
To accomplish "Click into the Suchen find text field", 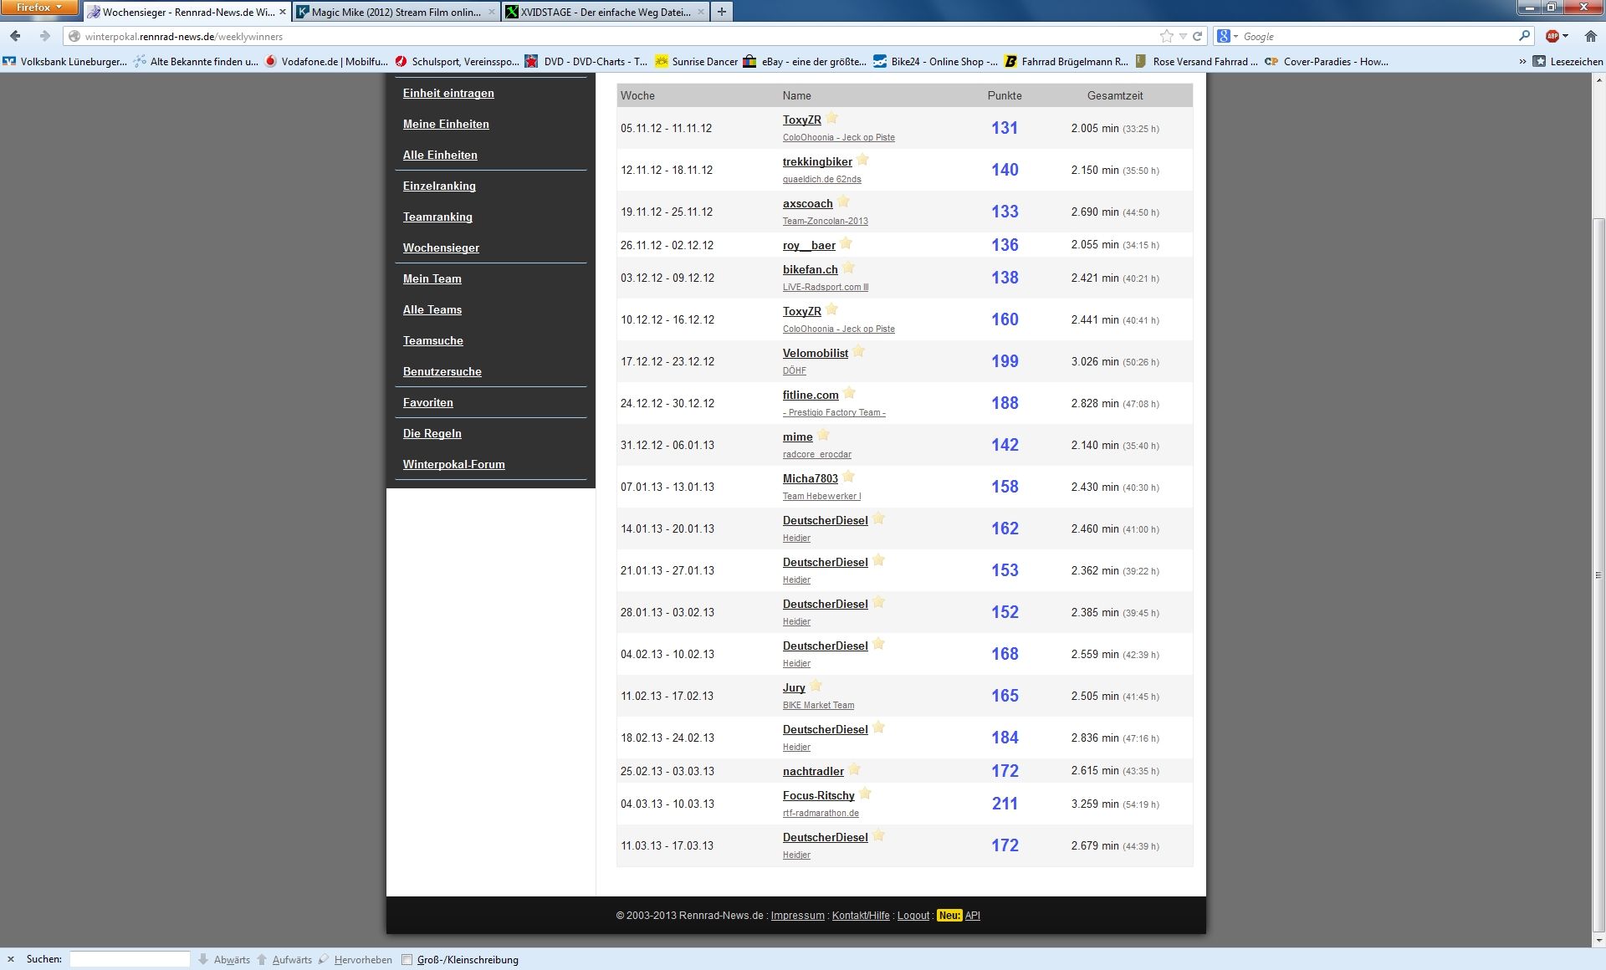I will pos(130,959).
